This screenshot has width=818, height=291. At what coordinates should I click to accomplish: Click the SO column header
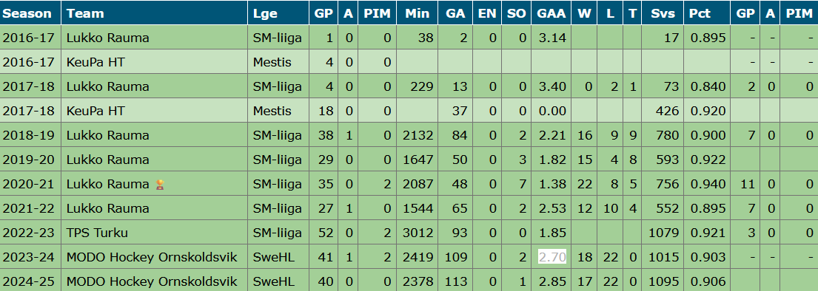pos(517,13)
